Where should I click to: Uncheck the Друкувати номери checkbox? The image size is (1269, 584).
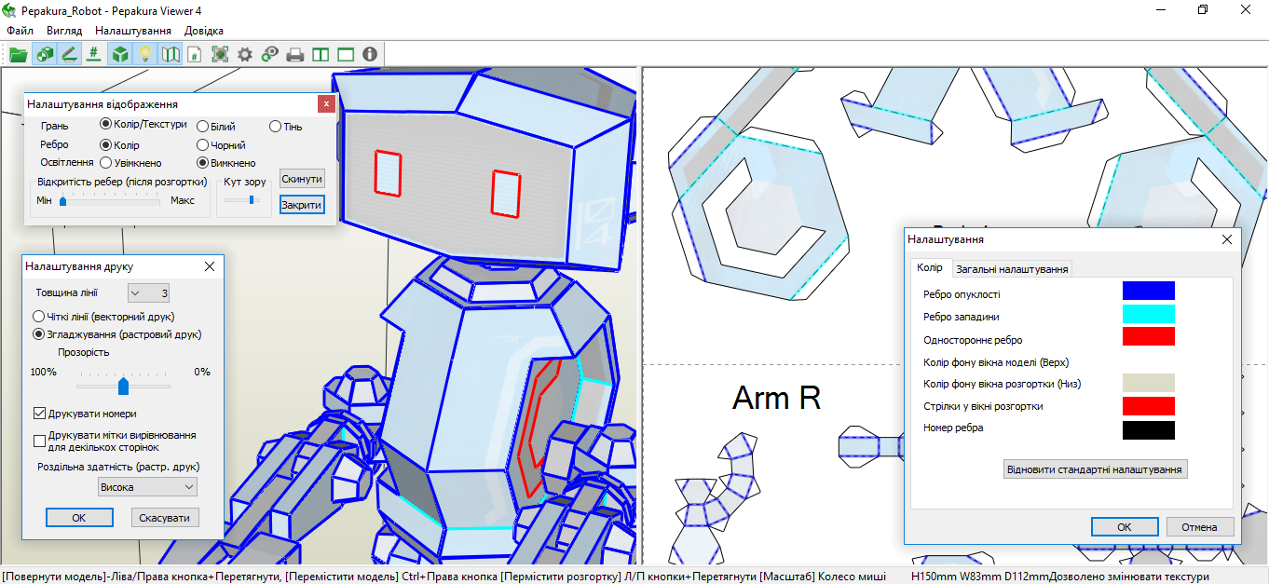tap(40, 413)
